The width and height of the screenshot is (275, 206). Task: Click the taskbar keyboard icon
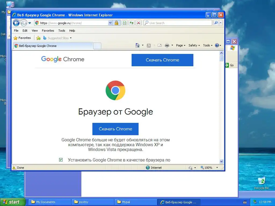[245, 202]
